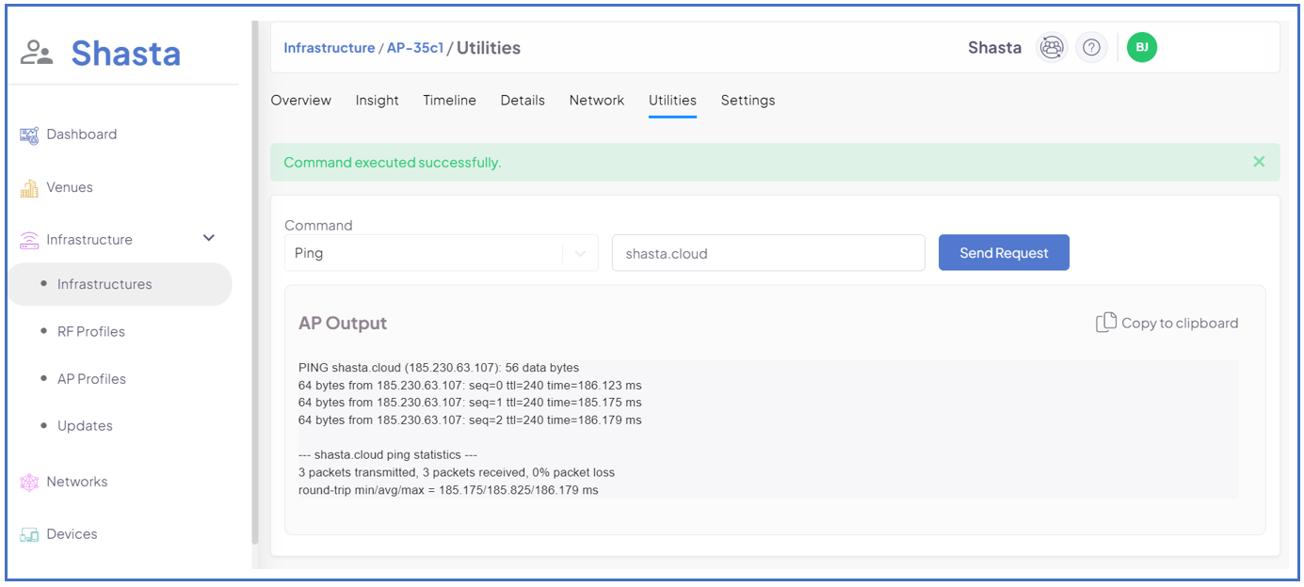Click the Utilities title in the breadcrumb
This screenshot has height=587, width=1304.
489,48
